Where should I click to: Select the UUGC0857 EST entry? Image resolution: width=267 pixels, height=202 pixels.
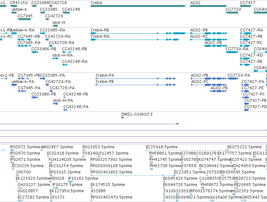point(28,191)
